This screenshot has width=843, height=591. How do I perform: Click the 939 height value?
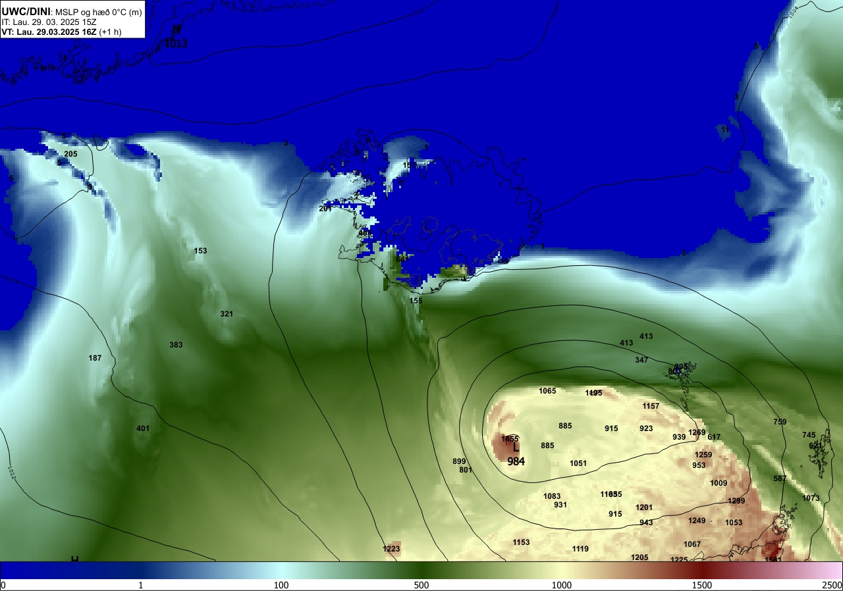[x=679, y=437]
